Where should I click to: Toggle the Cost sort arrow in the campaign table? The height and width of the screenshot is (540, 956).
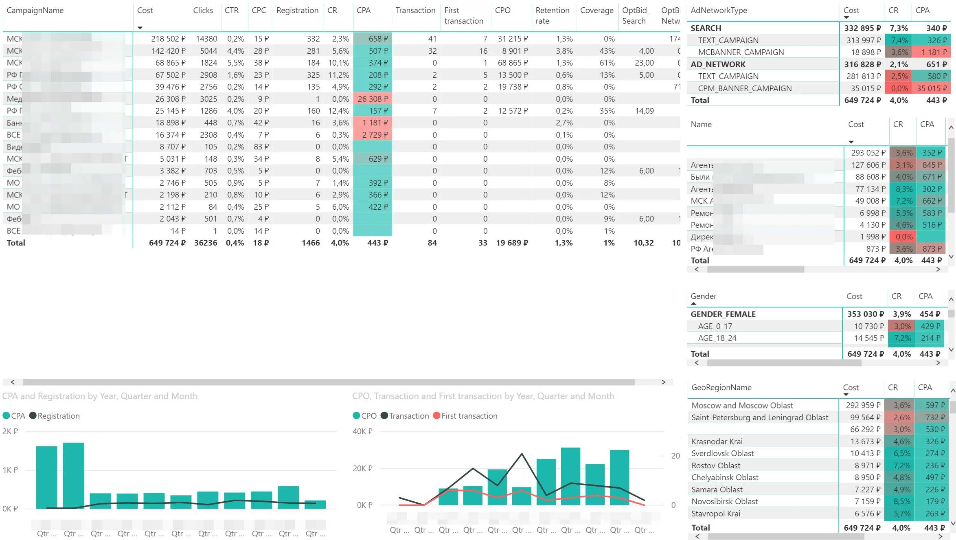140,28
